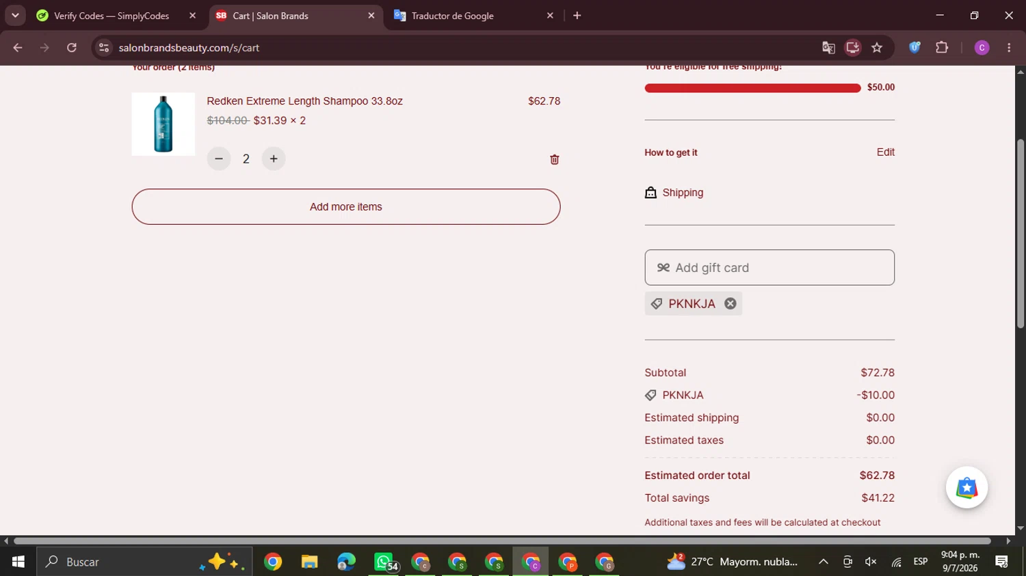Click the Add more items button
Image resolution: width=1026 pixels, height=576 pixels.
[346, 207]
